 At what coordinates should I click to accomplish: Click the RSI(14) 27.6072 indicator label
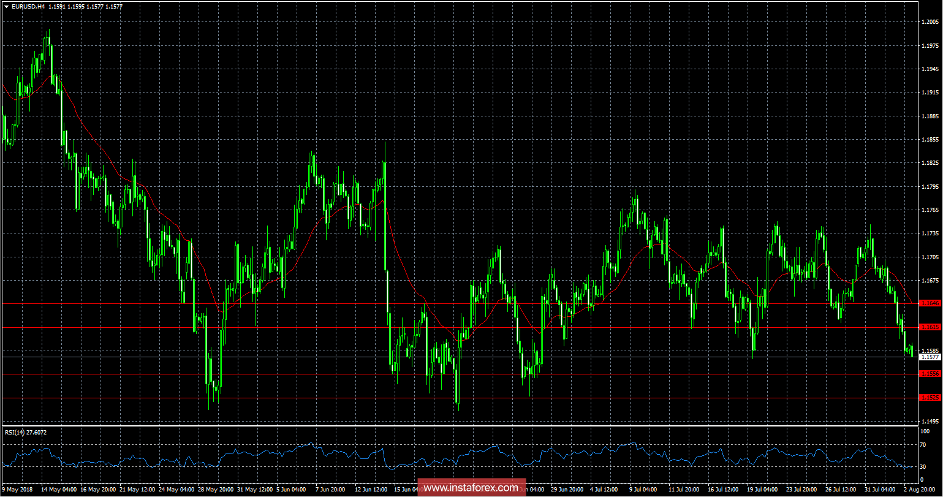(26, 433)
